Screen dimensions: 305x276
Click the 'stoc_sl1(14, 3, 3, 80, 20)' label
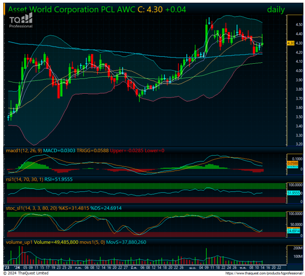click(32, 208)
